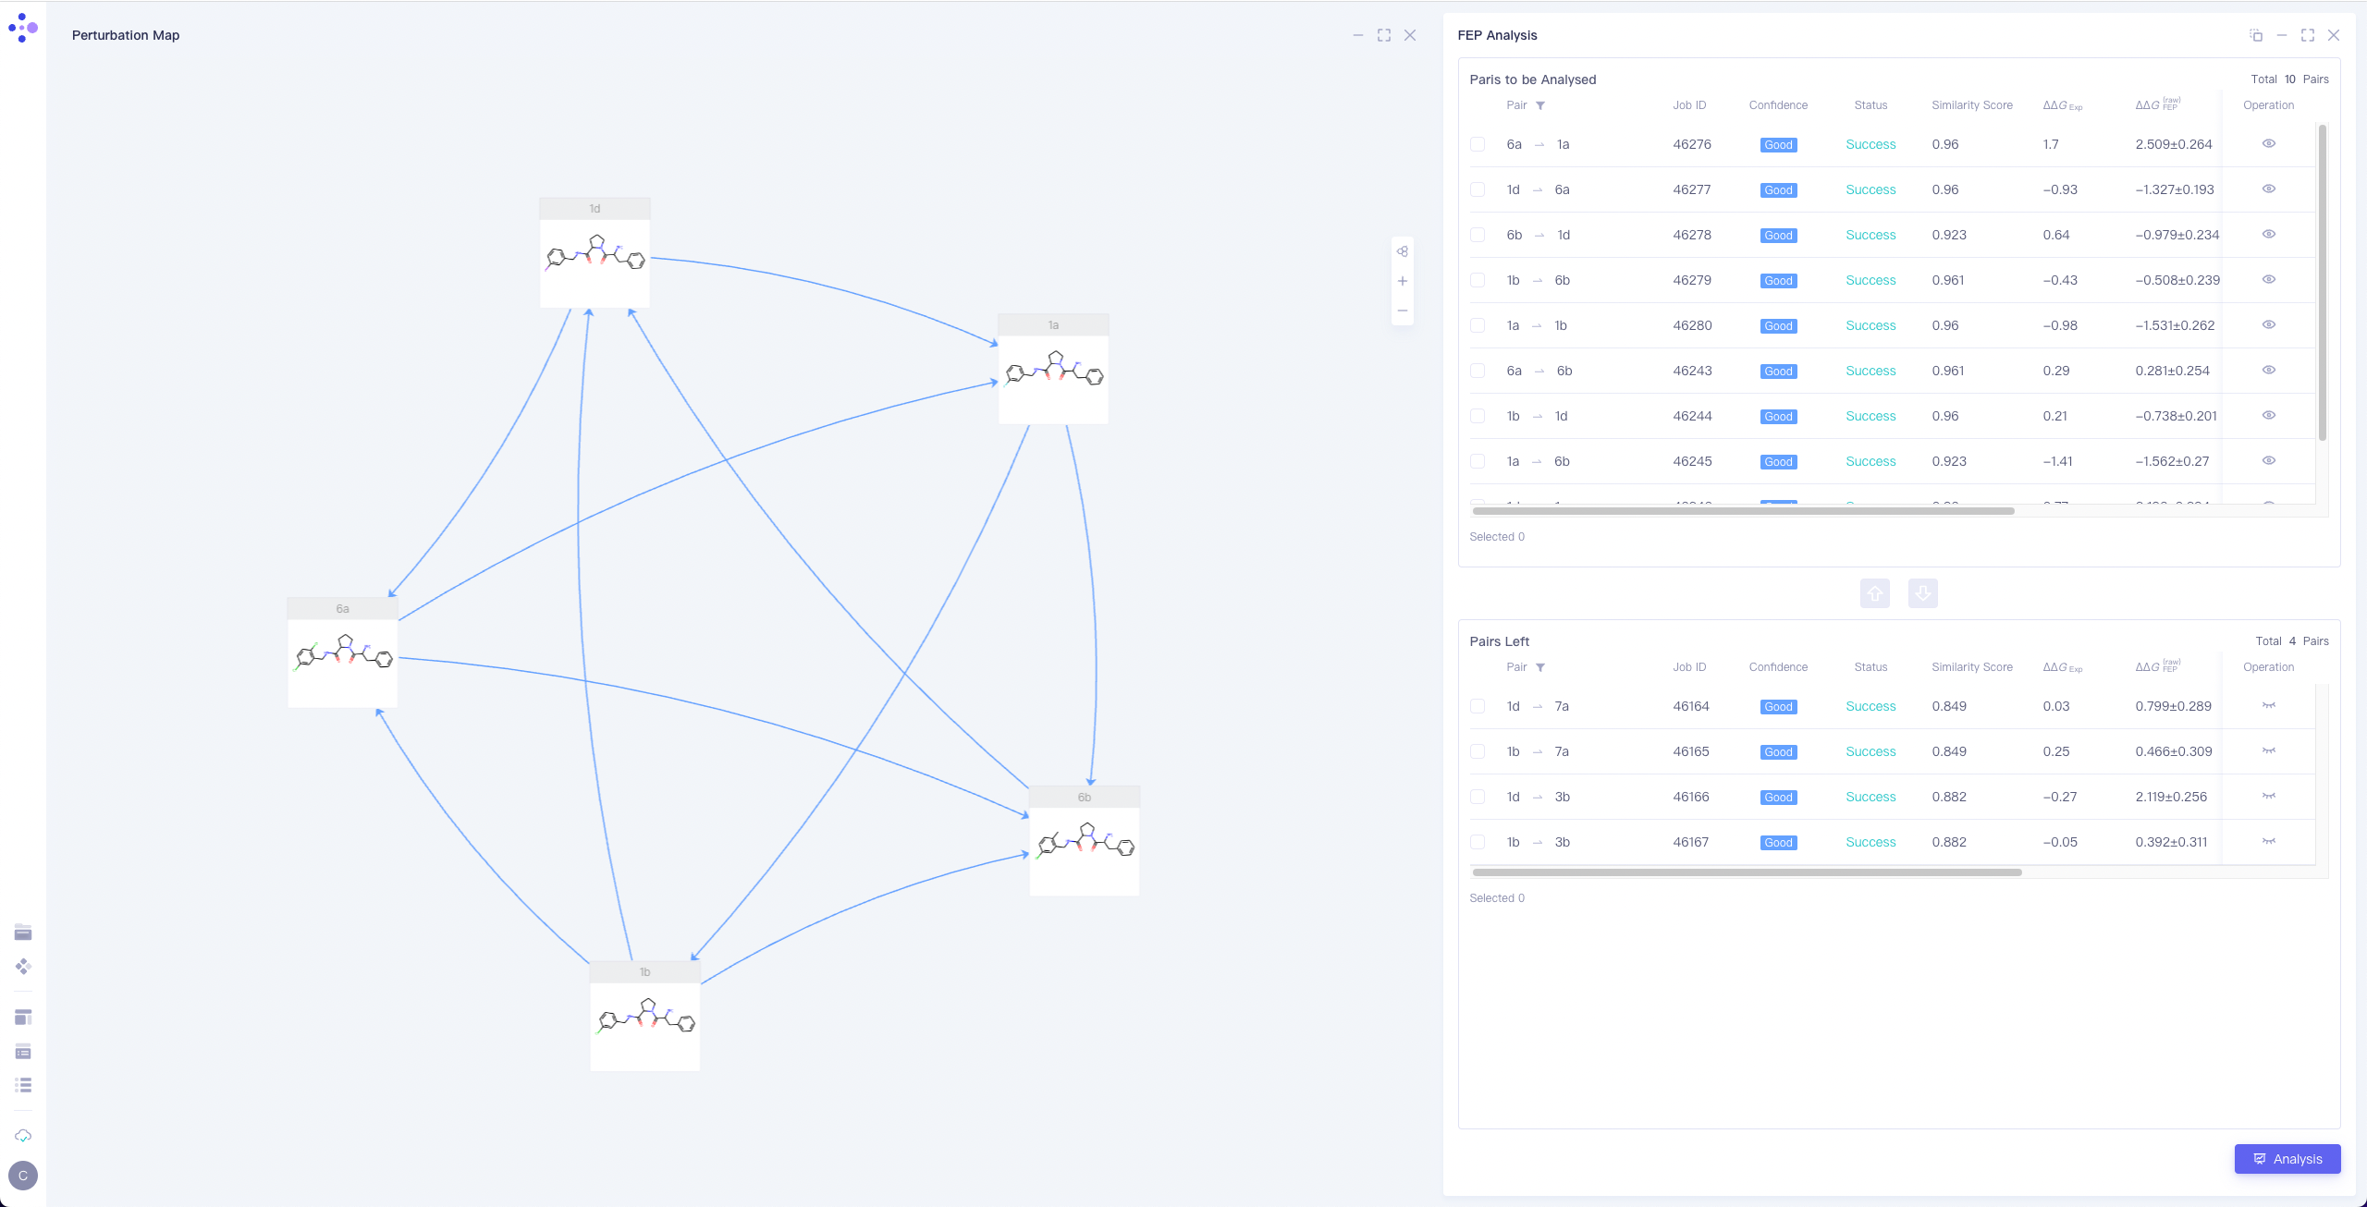2367x1207 pixels.
Task: Maximize the Perturbation Map panel
Action: [1384, 35]
